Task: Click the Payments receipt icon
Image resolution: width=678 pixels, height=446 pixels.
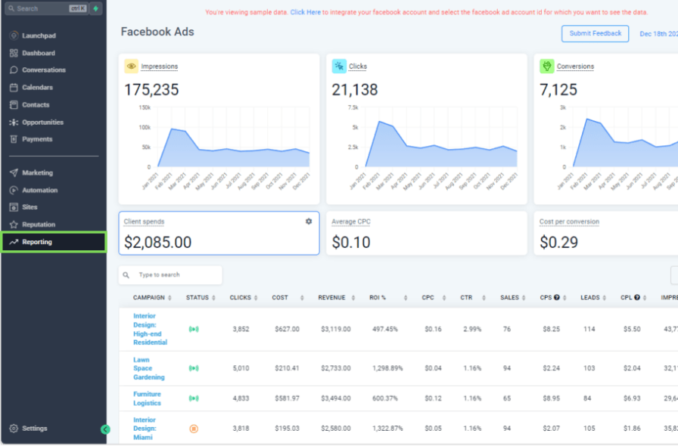Action: click(14, 139)
